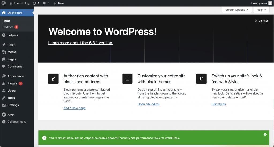Expand the Screen Options dropdown
This screenshot has width=274, height=147.
[x=237, y=10]
